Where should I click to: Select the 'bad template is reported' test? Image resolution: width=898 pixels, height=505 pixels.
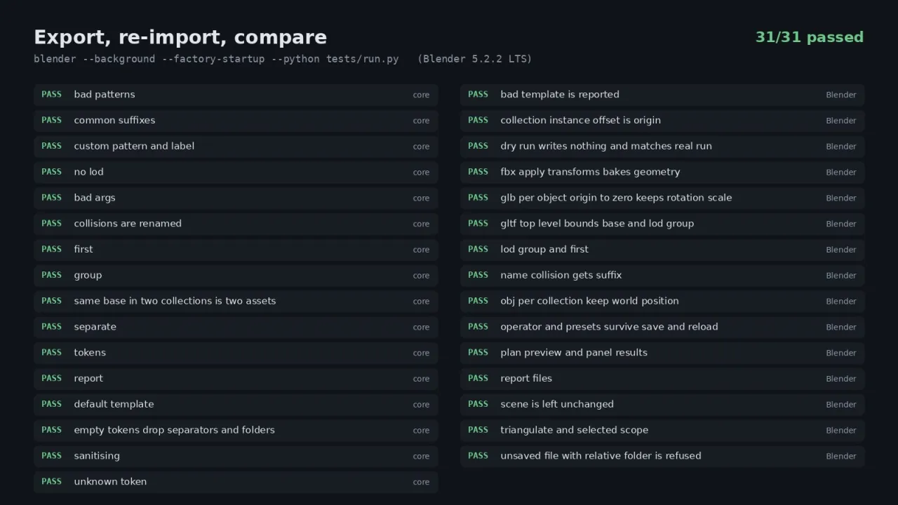662,95
